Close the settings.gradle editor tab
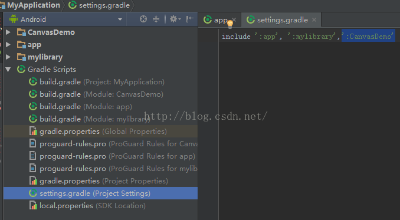 pos(314,19)
